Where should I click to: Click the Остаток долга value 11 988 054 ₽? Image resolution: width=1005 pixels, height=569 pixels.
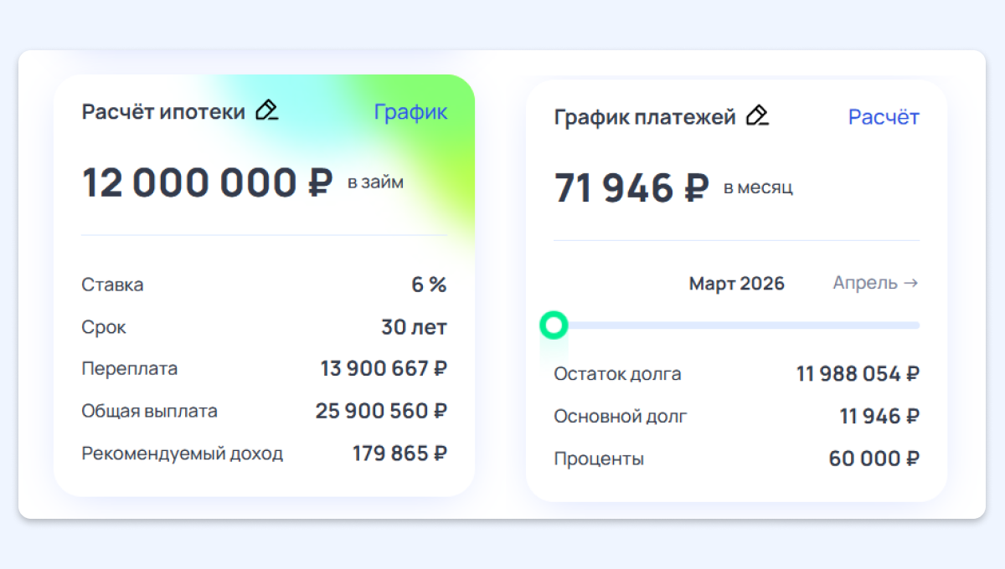pos(858,374)
